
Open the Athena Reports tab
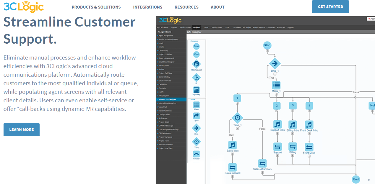pos(258,27)
